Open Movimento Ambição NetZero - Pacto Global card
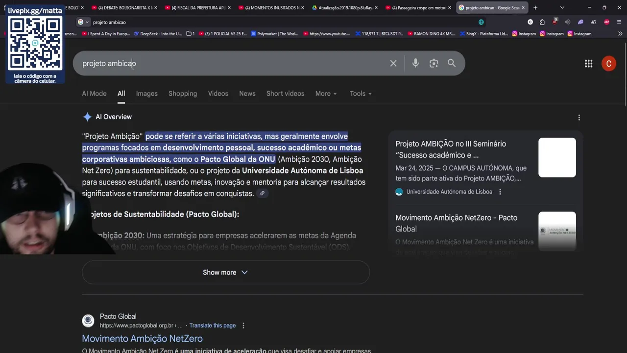627x353 pixels. [456, 223]
